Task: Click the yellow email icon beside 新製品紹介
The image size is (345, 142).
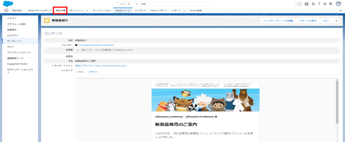Action: (x=47, y=21)
